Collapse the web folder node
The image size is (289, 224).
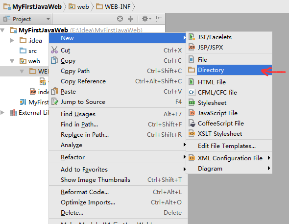12,61
